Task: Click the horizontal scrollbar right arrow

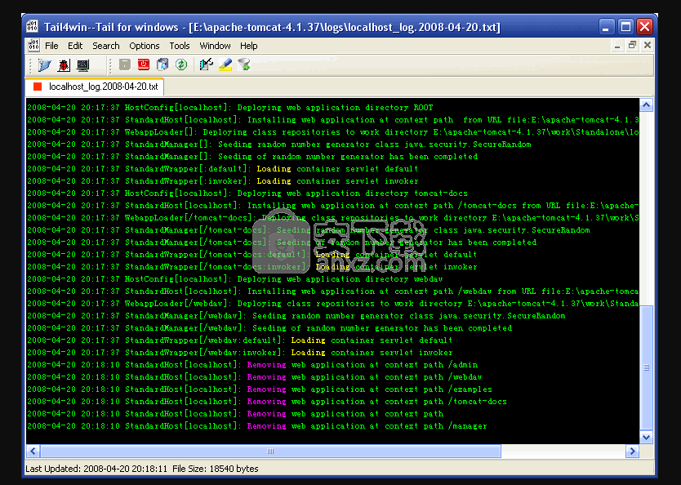Action: coord(632,452)
